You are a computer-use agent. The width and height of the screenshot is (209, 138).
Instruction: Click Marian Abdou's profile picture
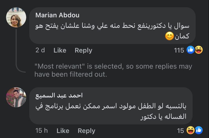pos(16,17)
